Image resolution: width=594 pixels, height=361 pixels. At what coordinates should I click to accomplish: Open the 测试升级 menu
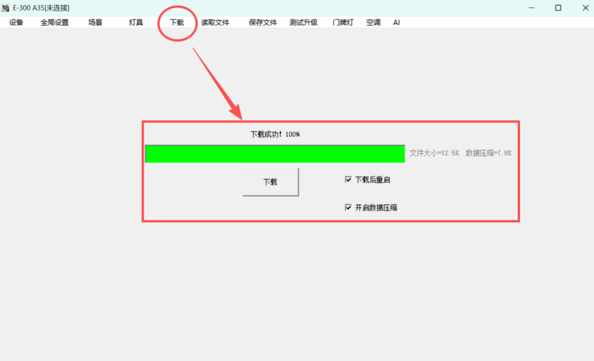tap(304, 23)
